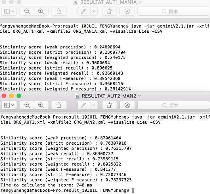Image resolution: width=210 pixels, height=194 pixels.
Task: Click strict precision value 0.23097704
Action: (113, 52)
